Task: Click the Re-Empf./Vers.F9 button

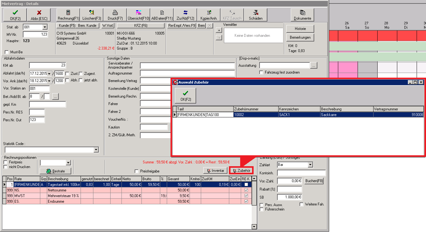Action: (182, 26)
